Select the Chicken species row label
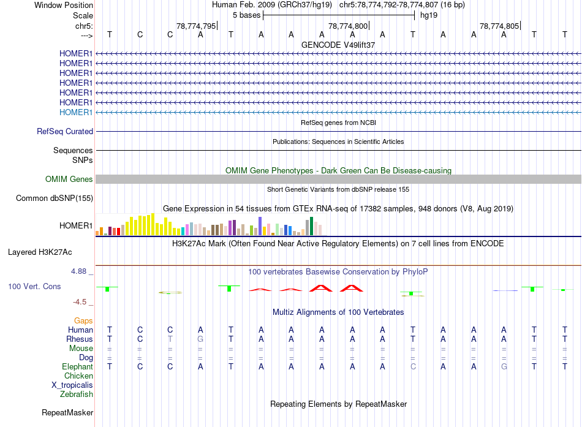 (78, 376)
